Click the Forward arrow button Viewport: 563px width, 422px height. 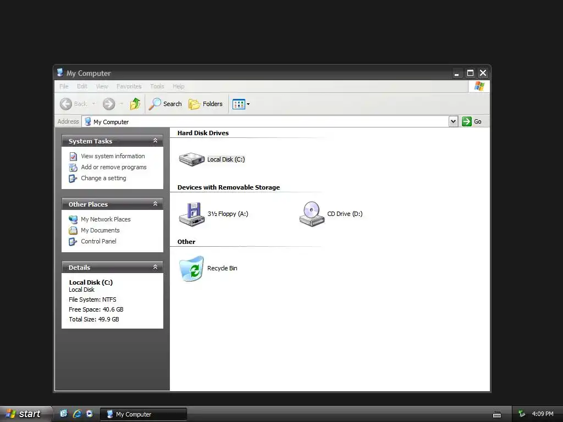point(109,104)
